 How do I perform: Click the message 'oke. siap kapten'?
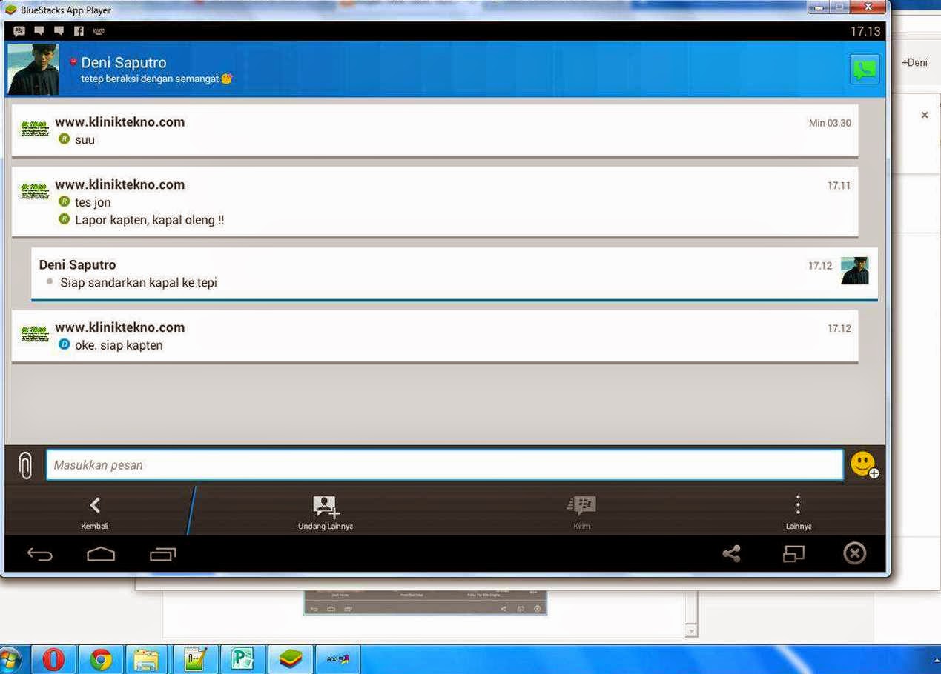click(x=119, y=345)
